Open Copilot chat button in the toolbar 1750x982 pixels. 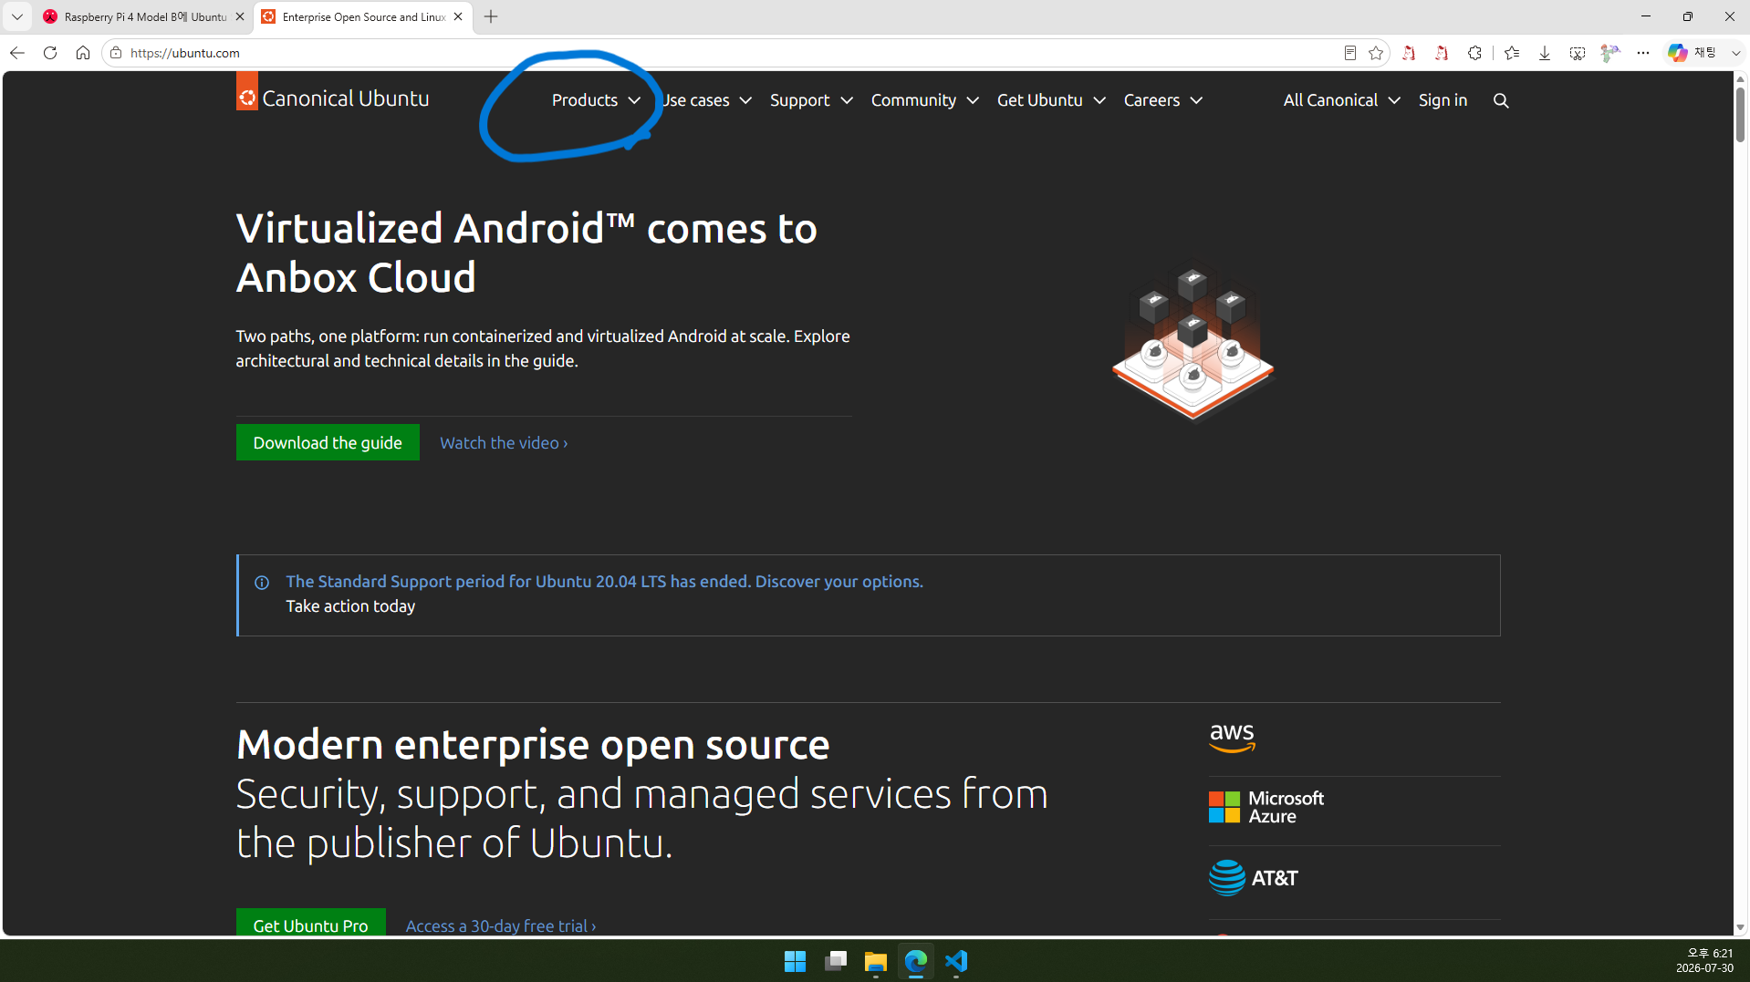pos(1693,53)
